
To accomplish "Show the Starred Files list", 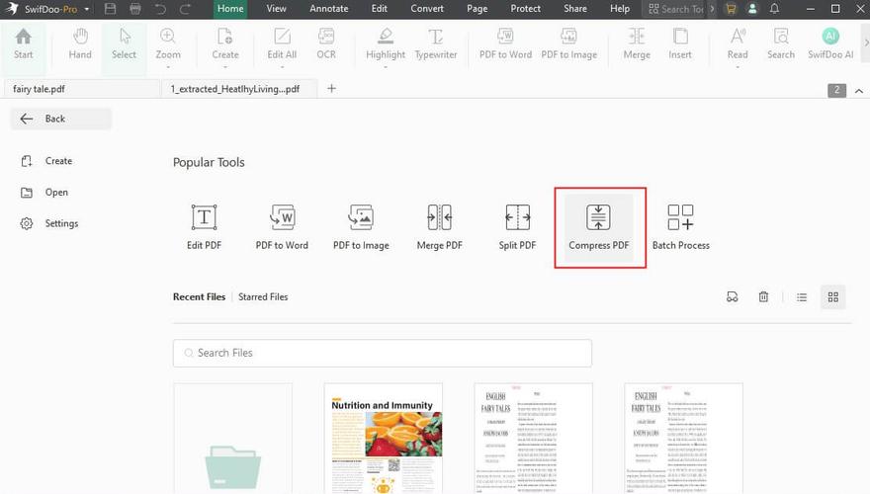I will click(x=263, y=296).
